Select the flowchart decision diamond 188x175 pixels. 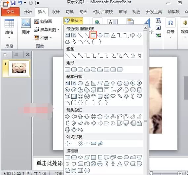(80, 157)
